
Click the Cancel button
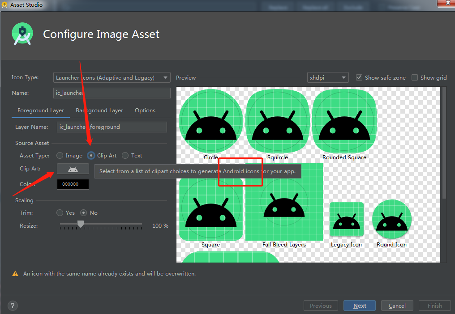(x=397, y=306)
